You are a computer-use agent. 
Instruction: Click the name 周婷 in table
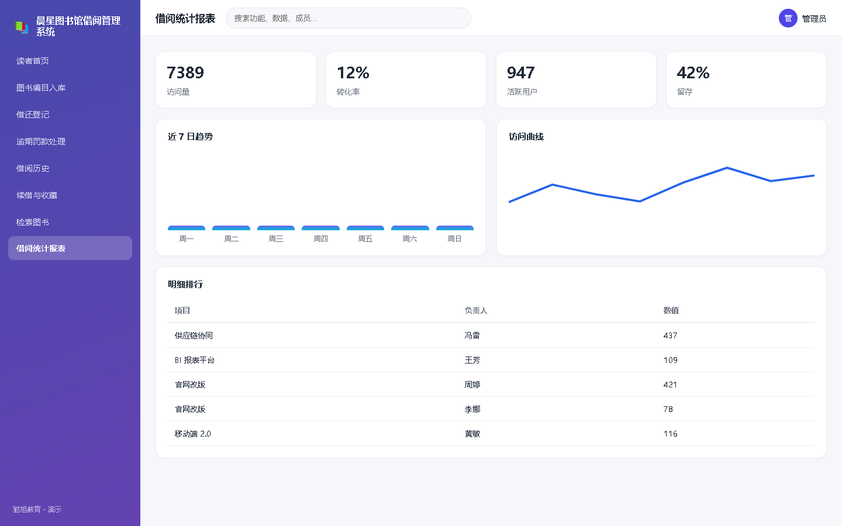click(x=472, y=385)
